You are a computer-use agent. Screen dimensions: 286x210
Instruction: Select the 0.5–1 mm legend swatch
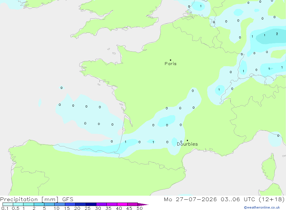(18, 204)
